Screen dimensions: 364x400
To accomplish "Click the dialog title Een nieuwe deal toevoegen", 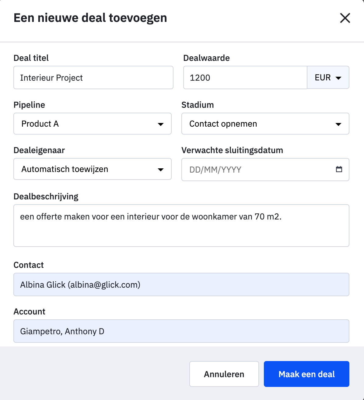I will (90, 18).
